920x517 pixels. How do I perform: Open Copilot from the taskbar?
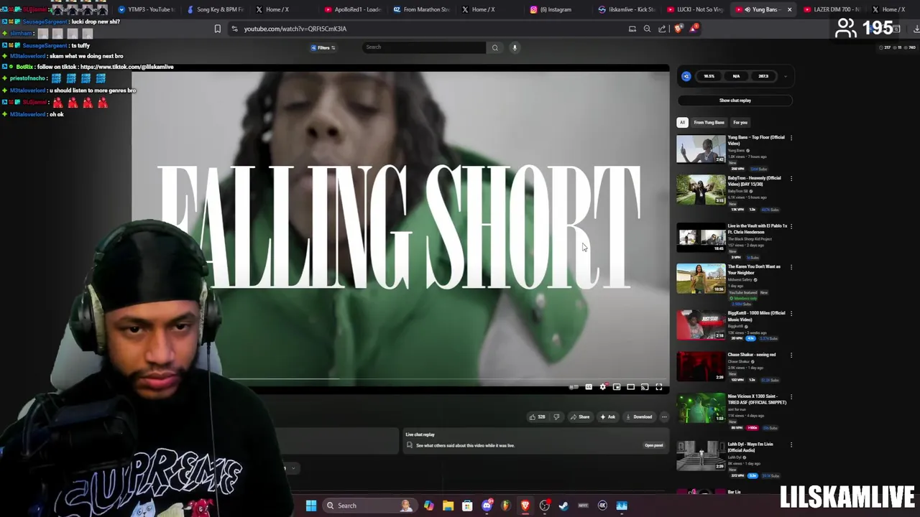[429, 506]
